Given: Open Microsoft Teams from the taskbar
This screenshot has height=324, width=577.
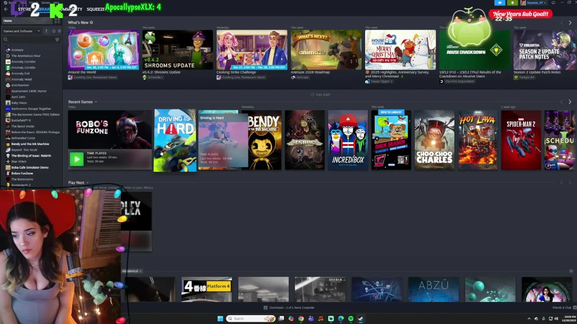Looking at the screenshot, I should tap(311, 319).
